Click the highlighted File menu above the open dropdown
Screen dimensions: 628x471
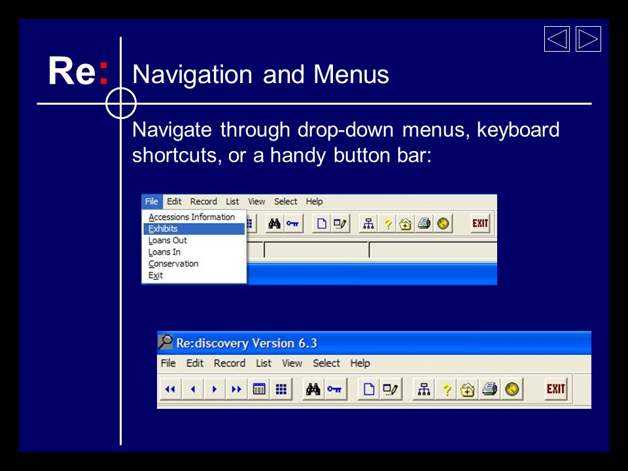152,201
